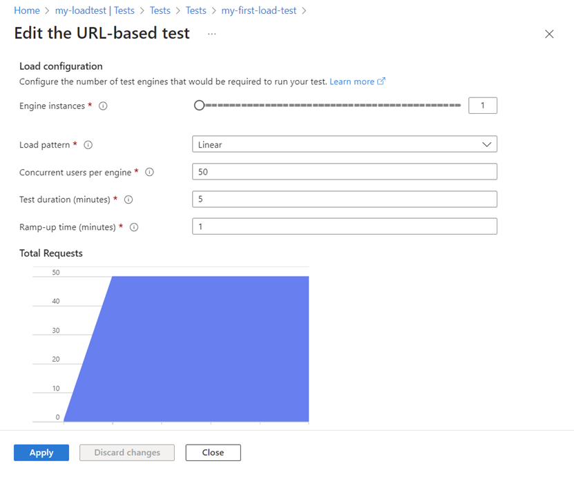
Task: Go to Home in the breadcrumb
Action: pos(27,11)
